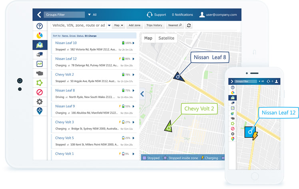This screenshot has height=189, width=299.
Task: Click the Support headset icon
Action: [149, 15]
